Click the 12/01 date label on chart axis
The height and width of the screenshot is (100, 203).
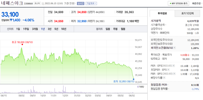click(x=65, y=96)
